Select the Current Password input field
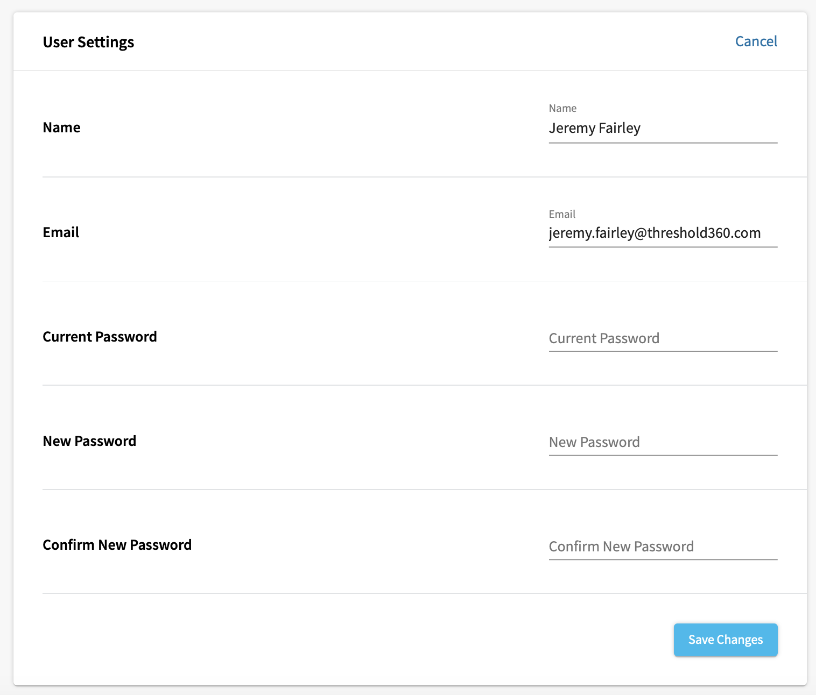The width and height of the screenshot is (816, 695). (663, 338)
